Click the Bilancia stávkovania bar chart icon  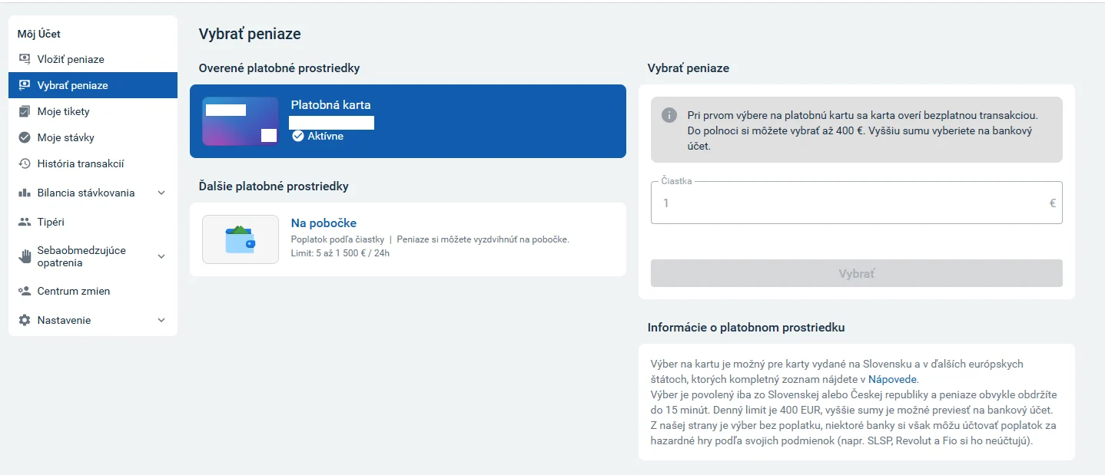tap(24, 193)
